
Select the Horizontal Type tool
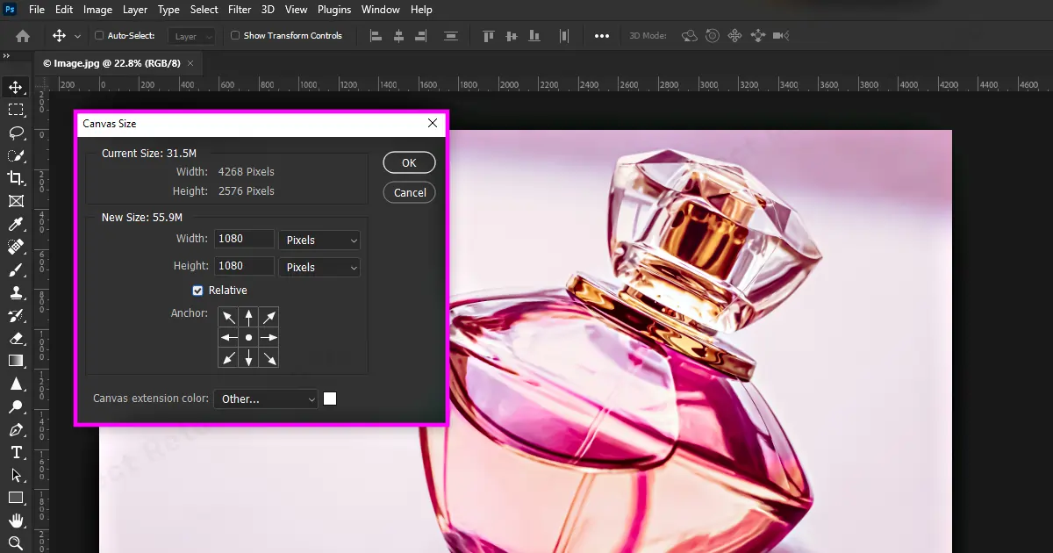click(x=18, y=452)
